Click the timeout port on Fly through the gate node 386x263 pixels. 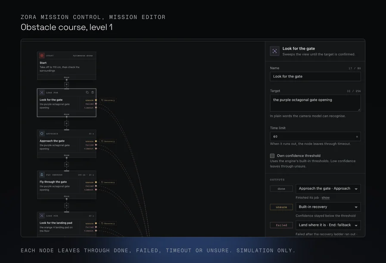(96, 190)
